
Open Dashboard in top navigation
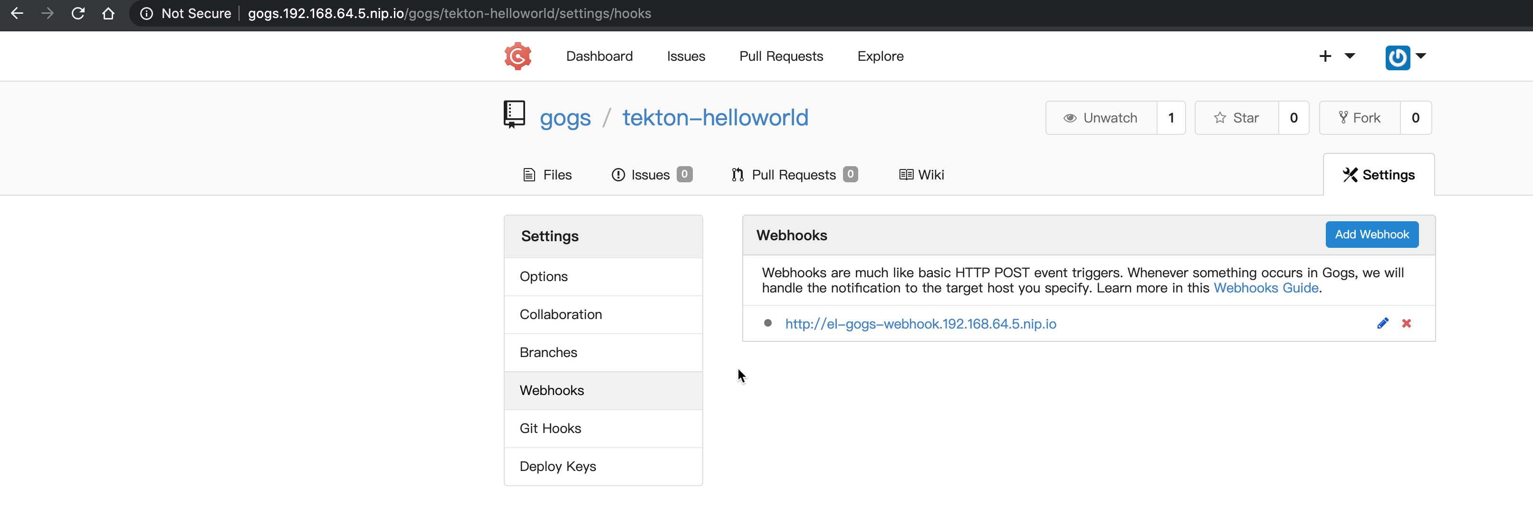pyautogui.click(x=599, y=56)
